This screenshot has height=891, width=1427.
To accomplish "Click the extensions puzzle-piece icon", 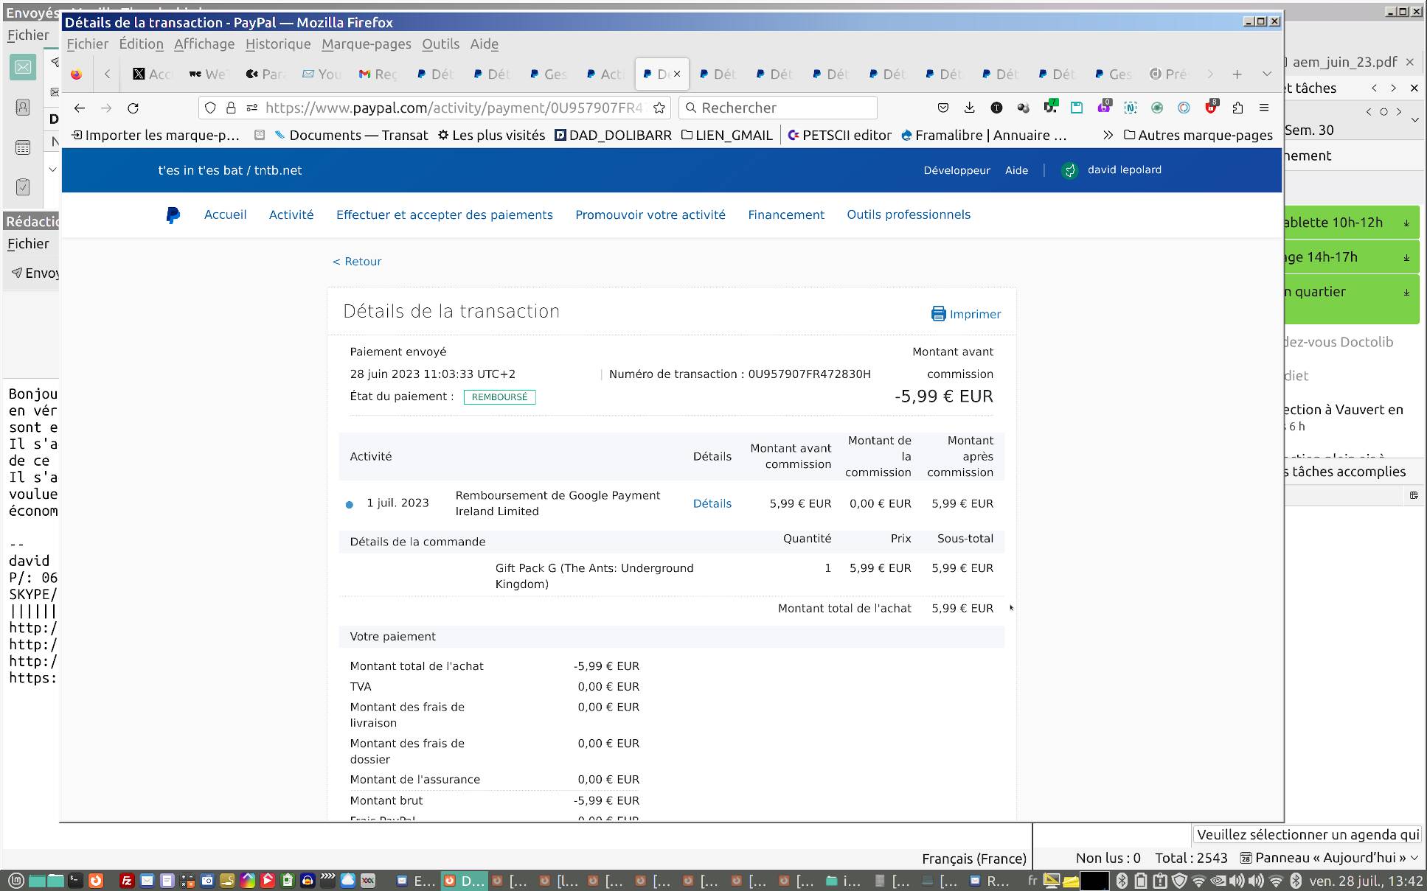I will pos(1237,108).
